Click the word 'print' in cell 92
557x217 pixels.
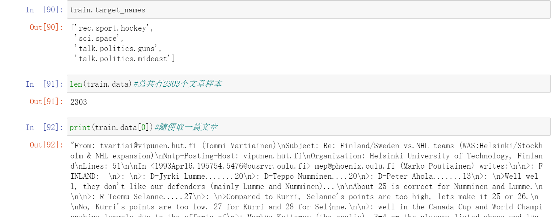coord(80,127)
